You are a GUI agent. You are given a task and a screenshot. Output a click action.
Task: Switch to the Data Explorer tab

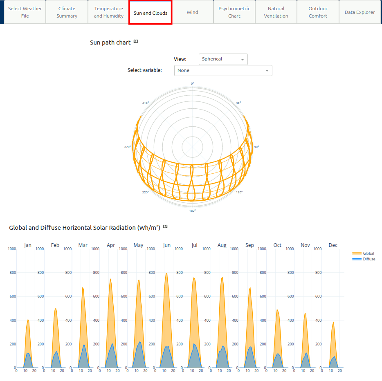click(360, 12)
